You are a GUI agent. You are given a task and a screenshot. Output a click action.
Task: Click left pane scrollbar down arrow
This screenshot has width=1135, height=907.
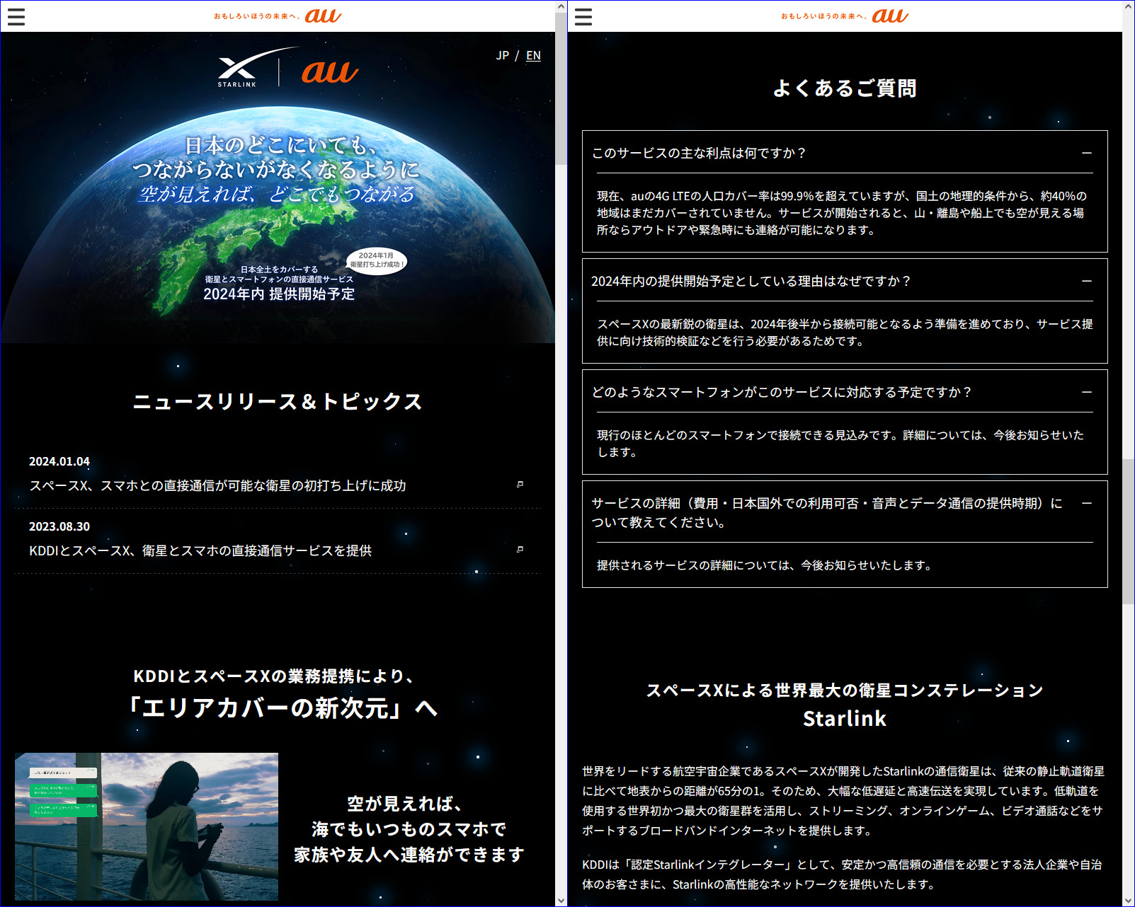point(561,901)
